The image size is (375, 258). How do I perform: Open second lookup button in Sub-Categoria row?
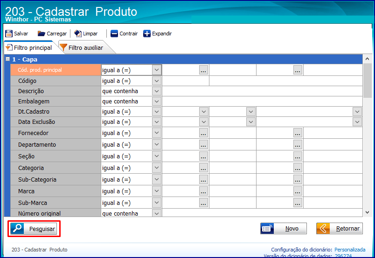tap(298, 179)
